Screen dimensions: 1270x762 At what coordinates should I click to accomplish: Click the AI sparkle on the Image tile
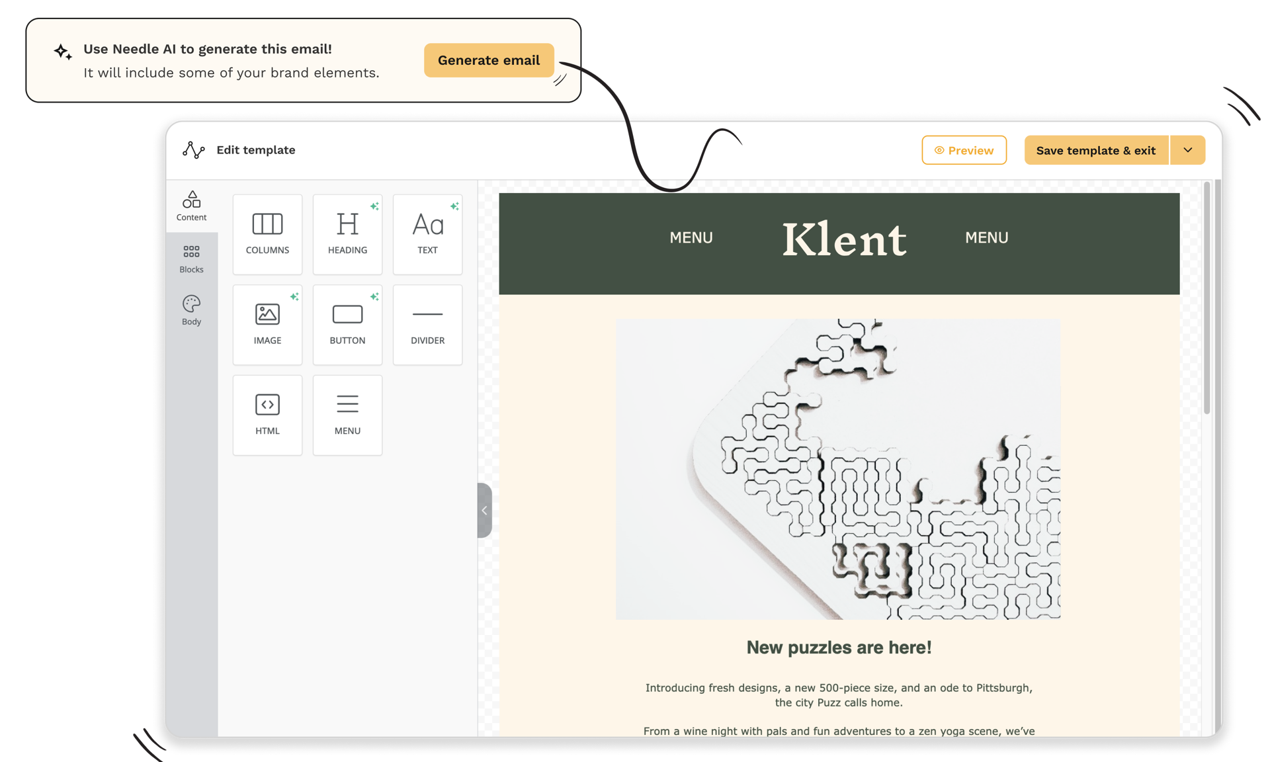coord(294,297)
